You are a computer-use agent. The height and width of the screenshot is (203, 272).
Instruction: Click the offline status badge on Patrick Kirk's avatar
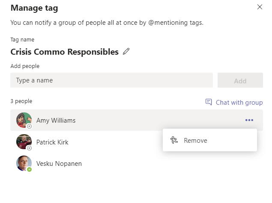(x=29, y=148)
